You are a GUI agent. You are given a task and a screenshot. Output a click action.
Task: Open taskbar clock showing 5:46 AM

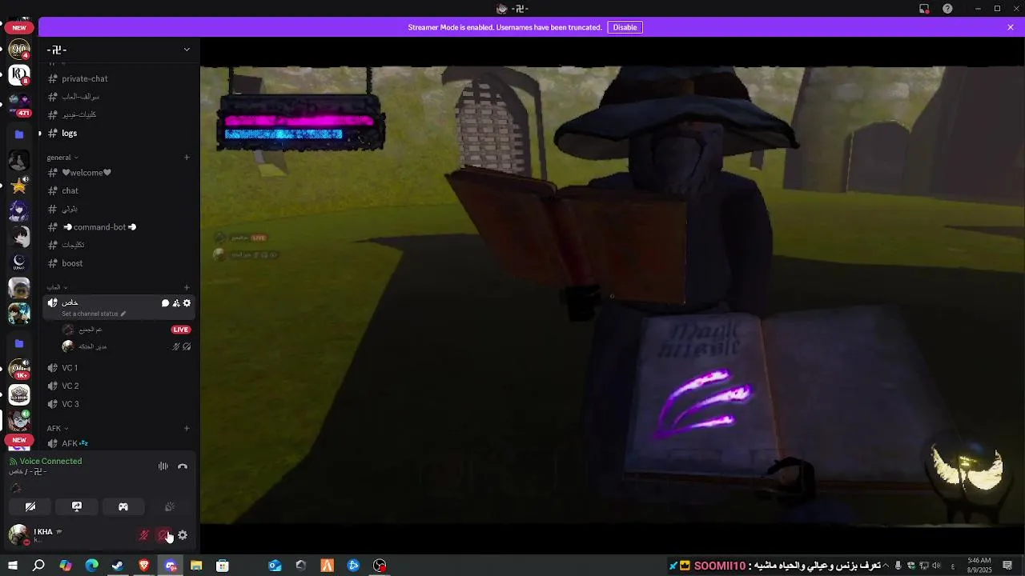979,566
